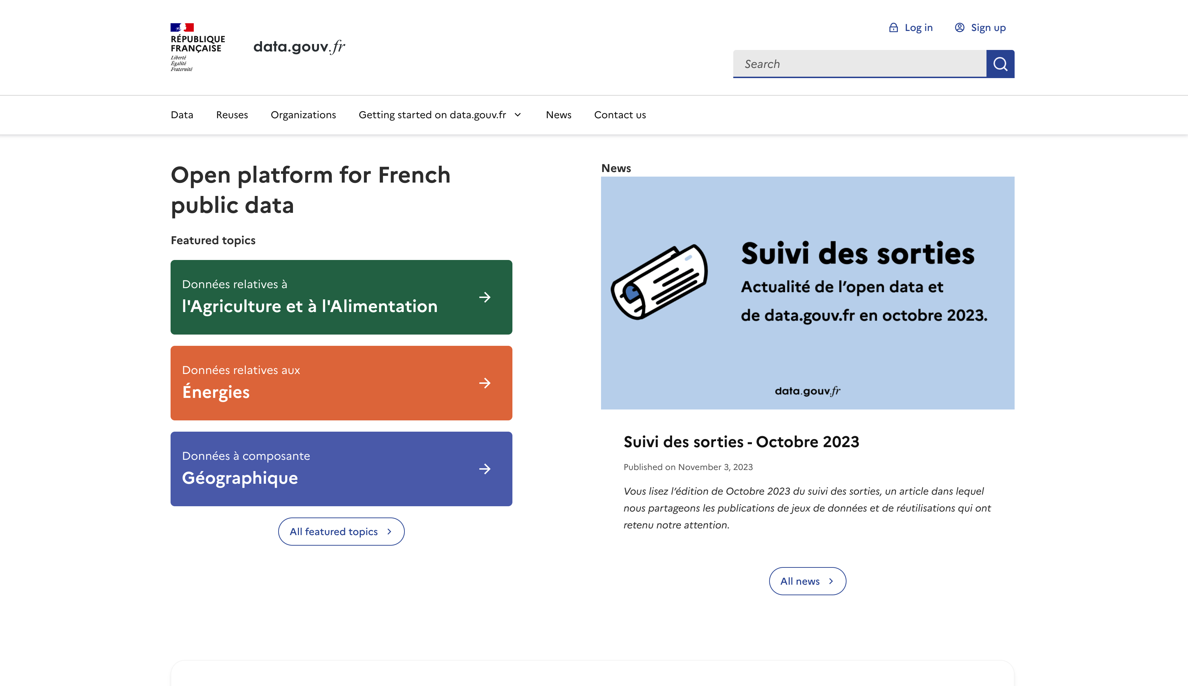
Task: Click the République Française logo
Action: (x=197, y=47)
